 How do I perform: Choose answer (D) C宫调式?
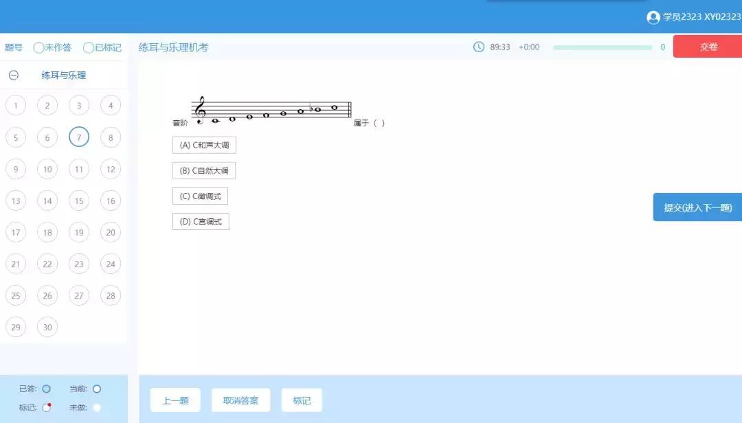(201, 221)
